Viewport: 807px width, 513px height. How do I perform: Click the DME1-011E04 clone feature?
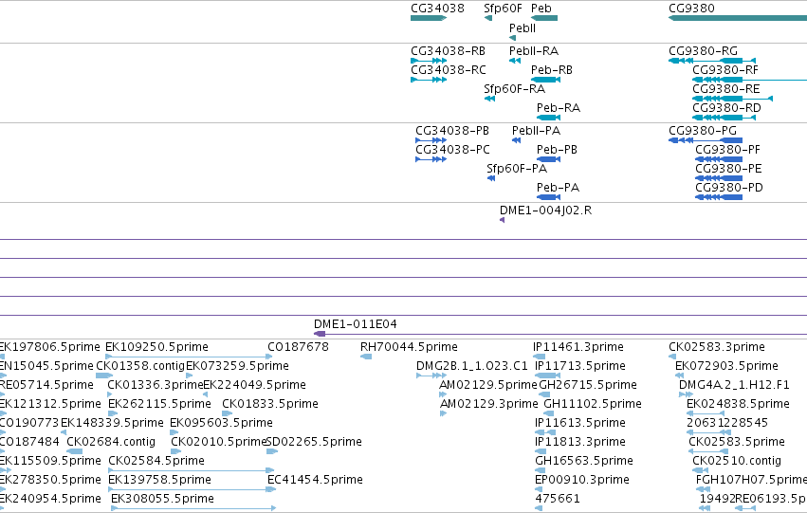point(560,335)
